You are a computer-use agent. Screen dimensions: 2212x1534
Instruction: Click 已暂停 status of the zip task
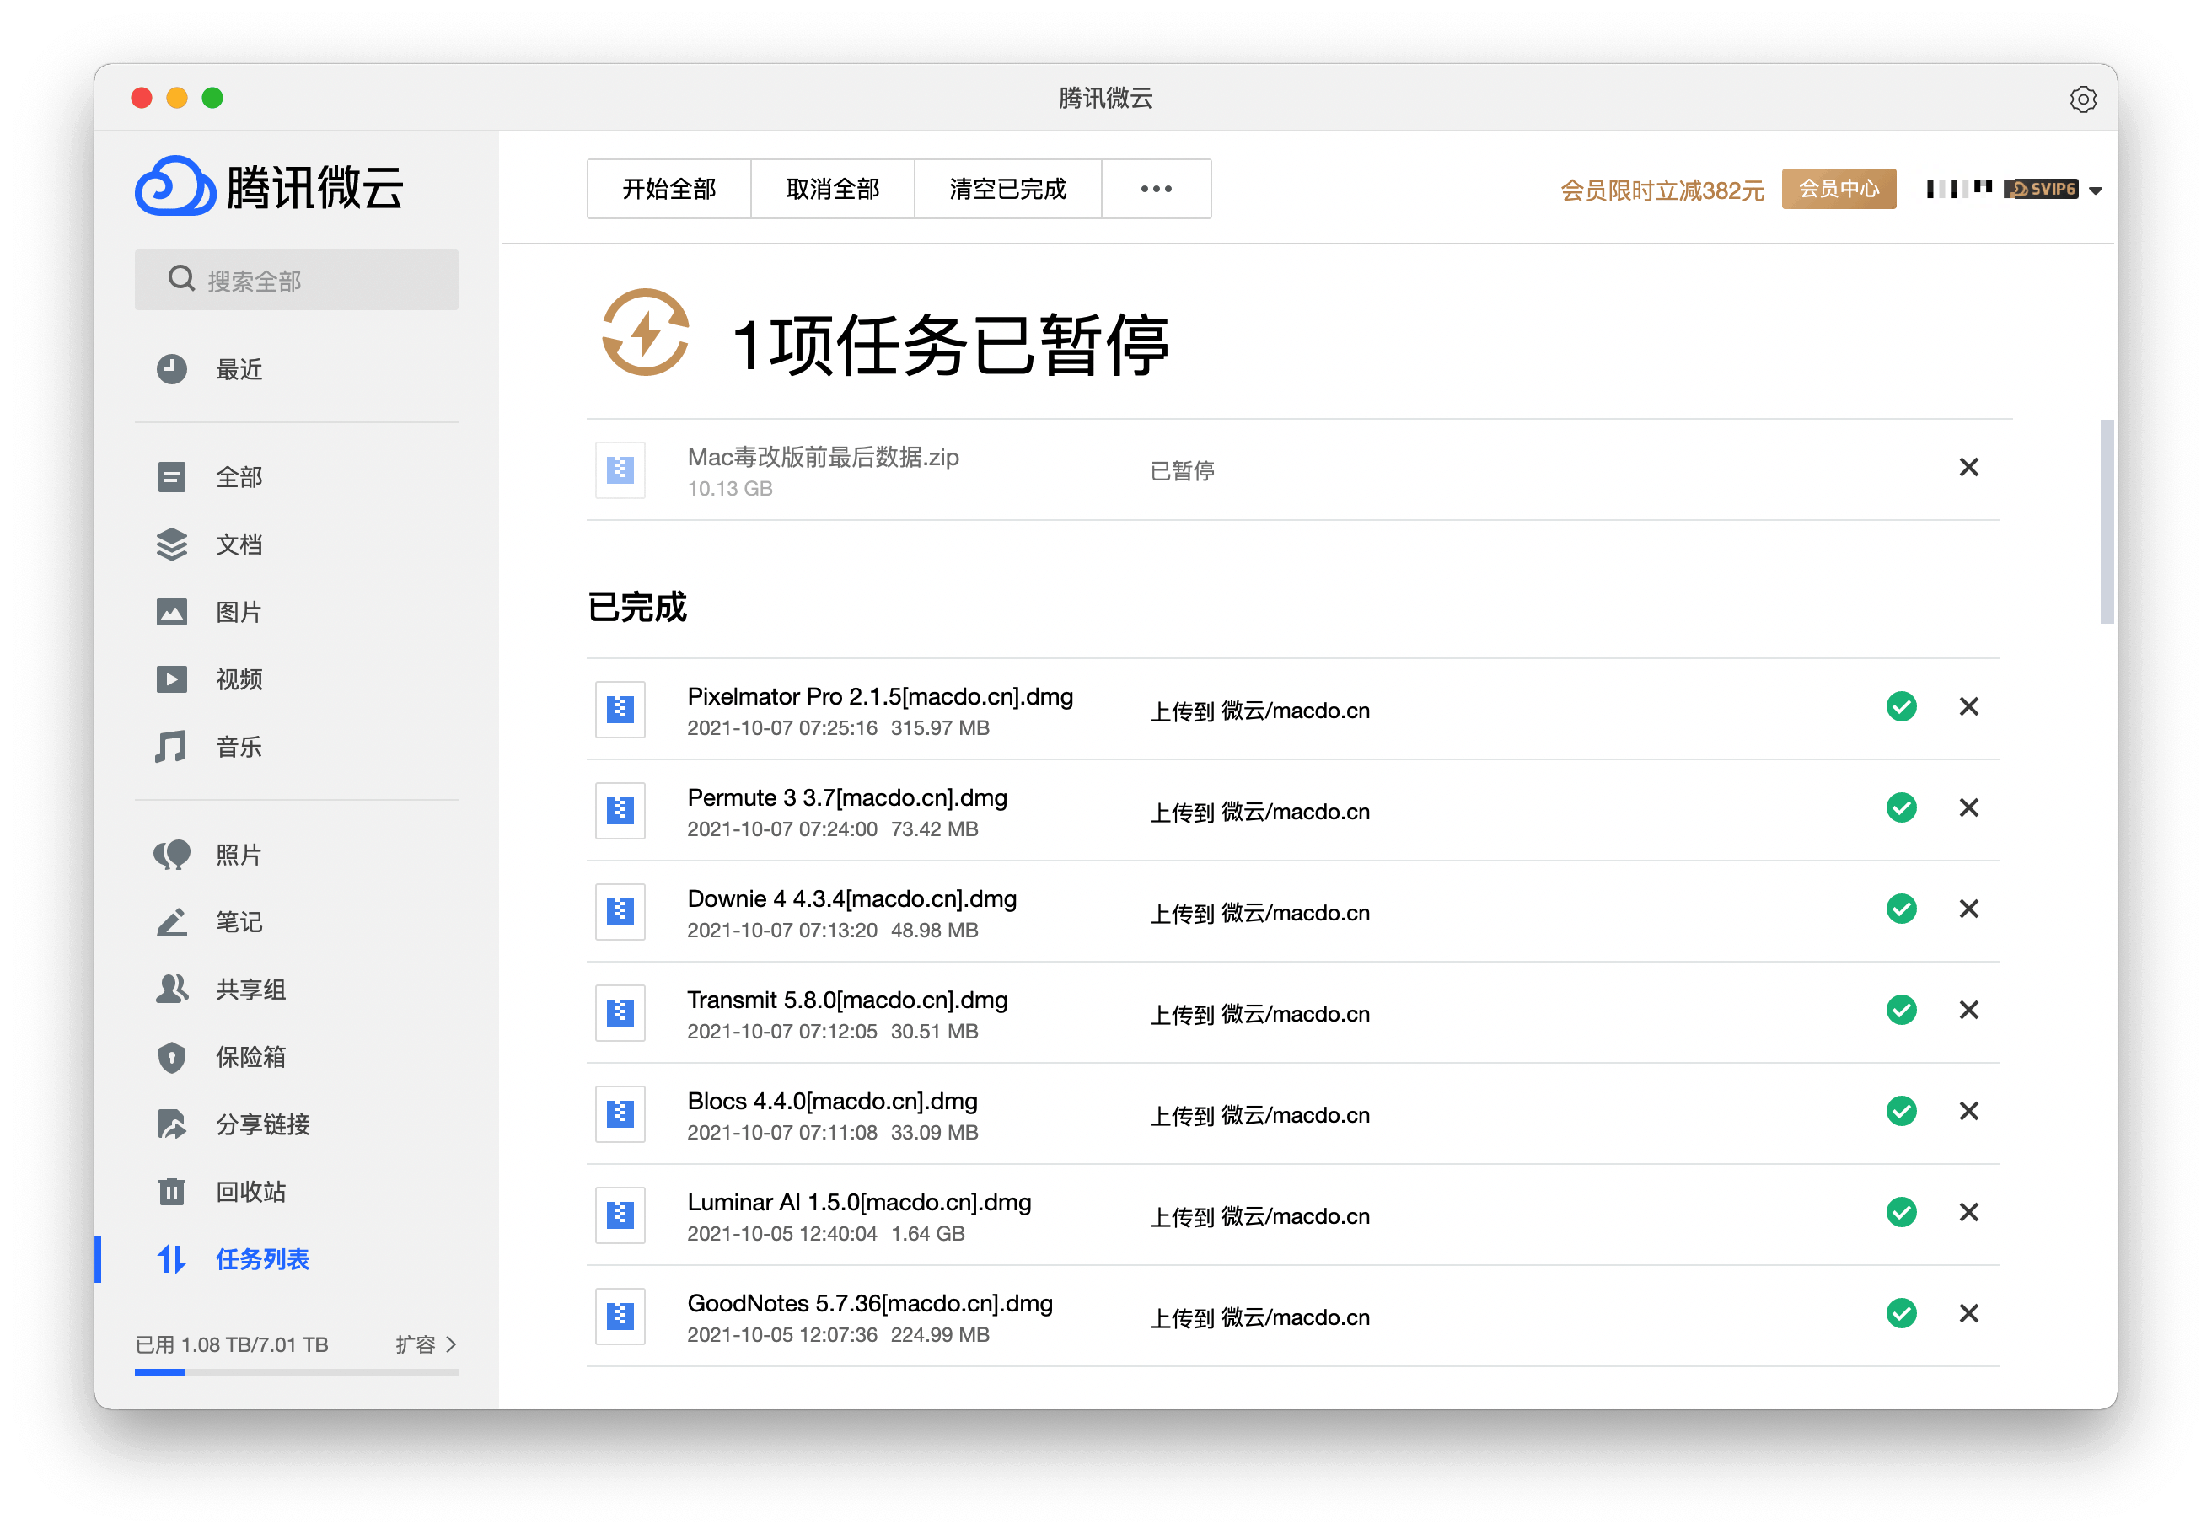(x=1182, y=470)
